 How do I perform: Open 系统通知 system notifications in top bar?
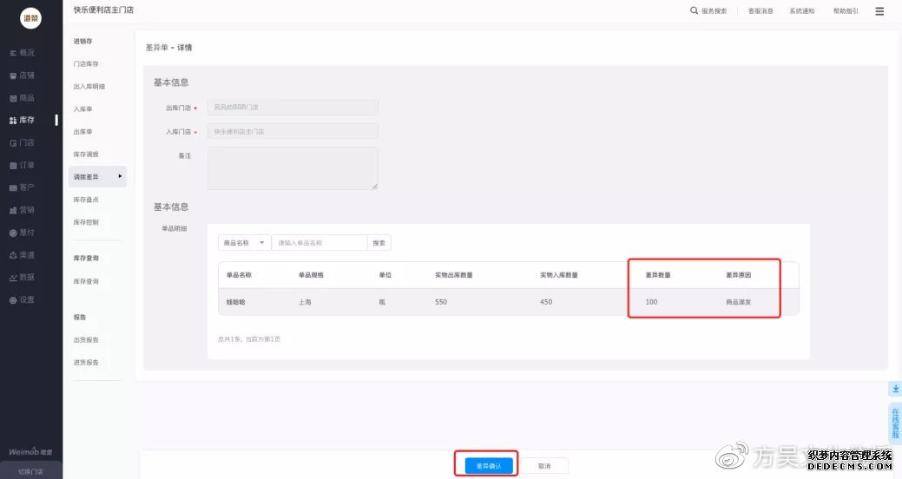802,11
